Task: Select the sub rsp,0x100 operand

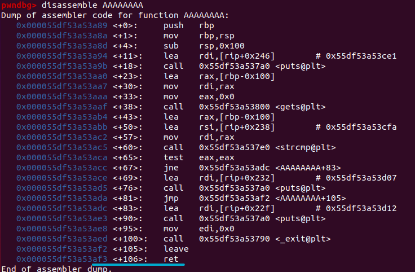Action: (222, 46)
